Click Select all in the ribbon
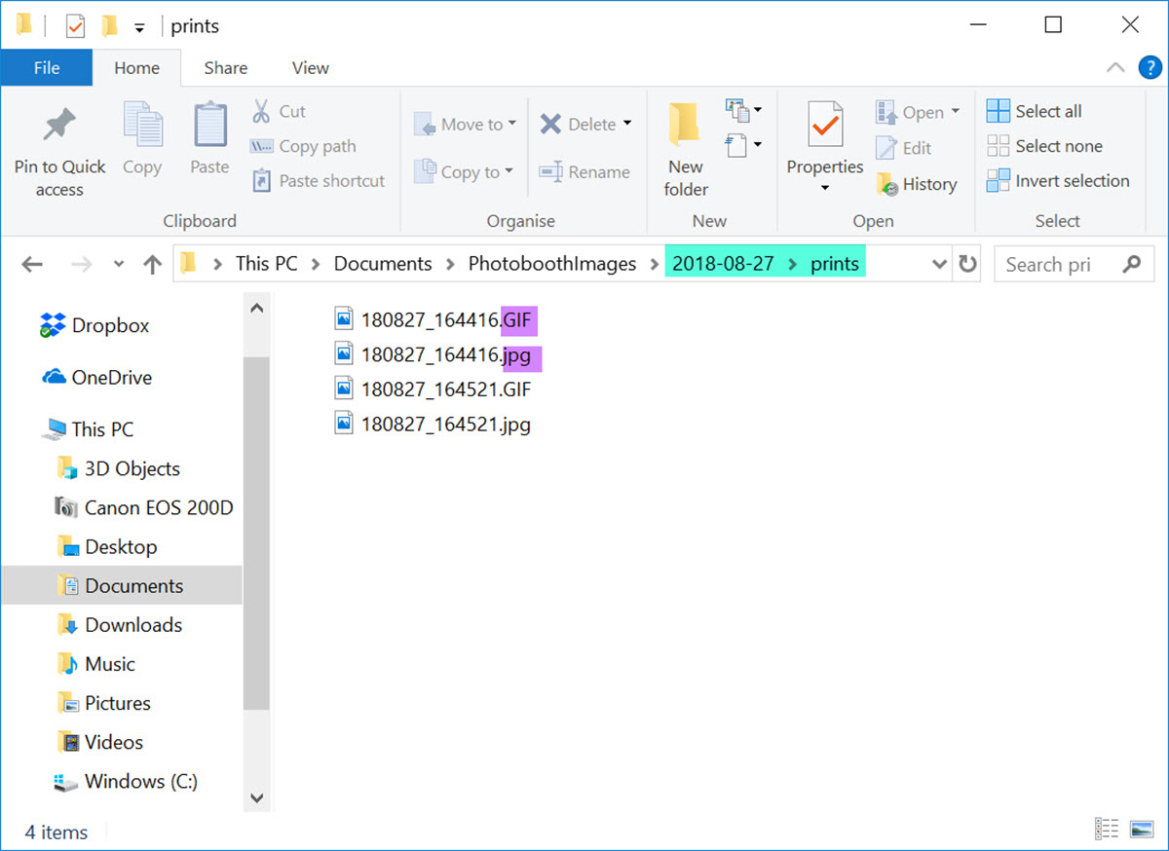1169x851 pixels. 1035,111
